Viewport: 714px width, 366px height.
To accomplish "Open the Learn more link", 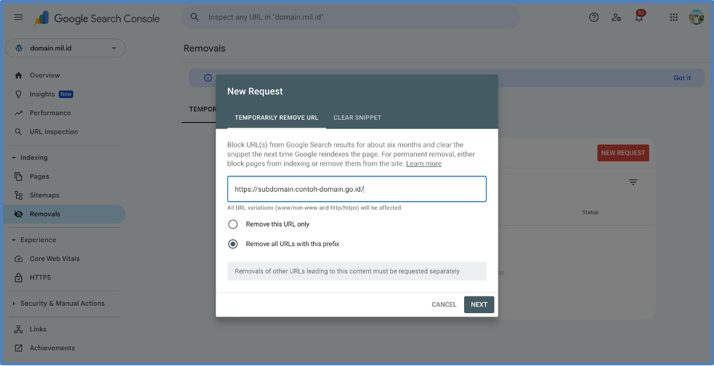I will [423, 164].
